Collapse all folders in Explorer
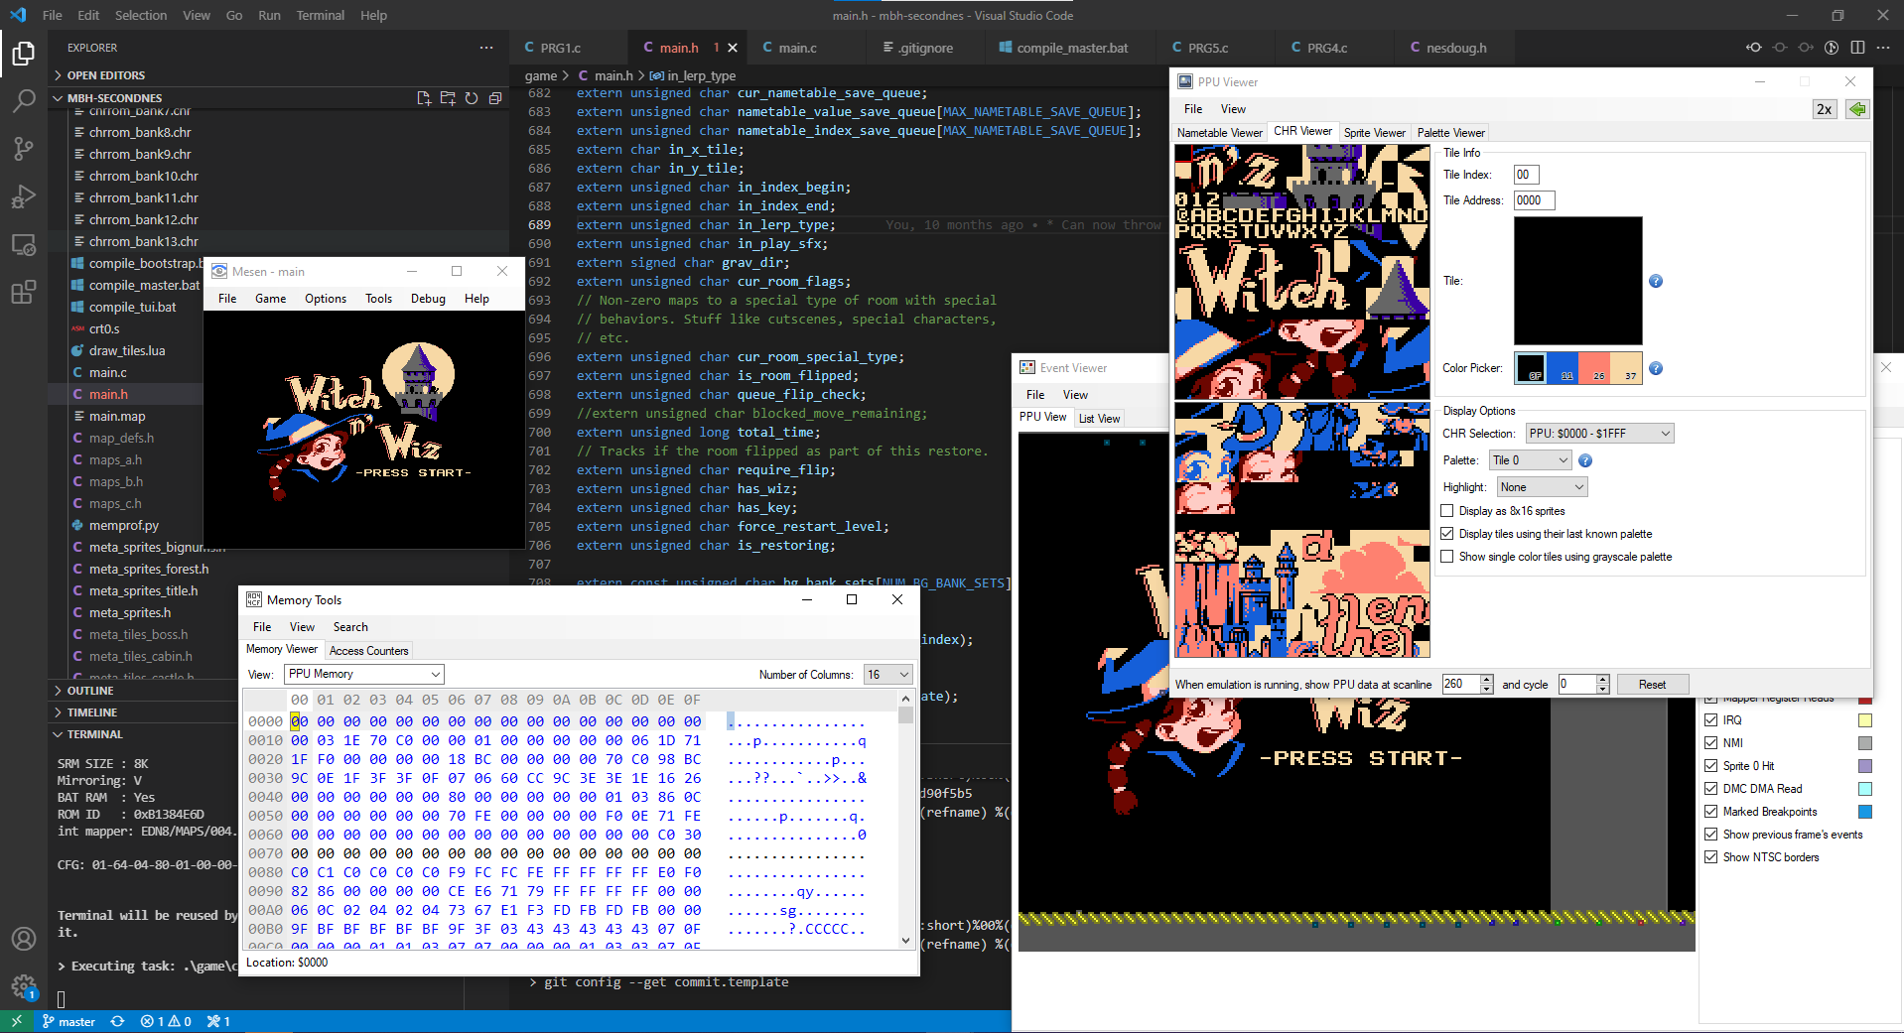The image size is (1904, 1033). pos(495,98)
